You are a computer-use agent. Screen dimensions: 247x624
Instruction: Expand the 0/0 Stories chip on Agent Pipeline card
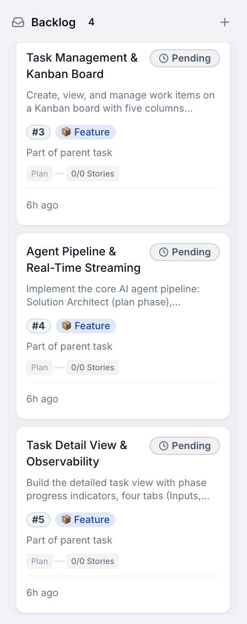[x=93, y=367]
